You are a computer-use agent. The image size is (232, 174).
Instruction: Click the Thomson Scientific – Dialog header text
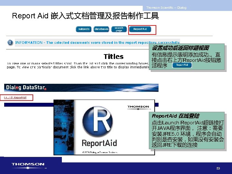pyautogui.click(x=166, y=8)
